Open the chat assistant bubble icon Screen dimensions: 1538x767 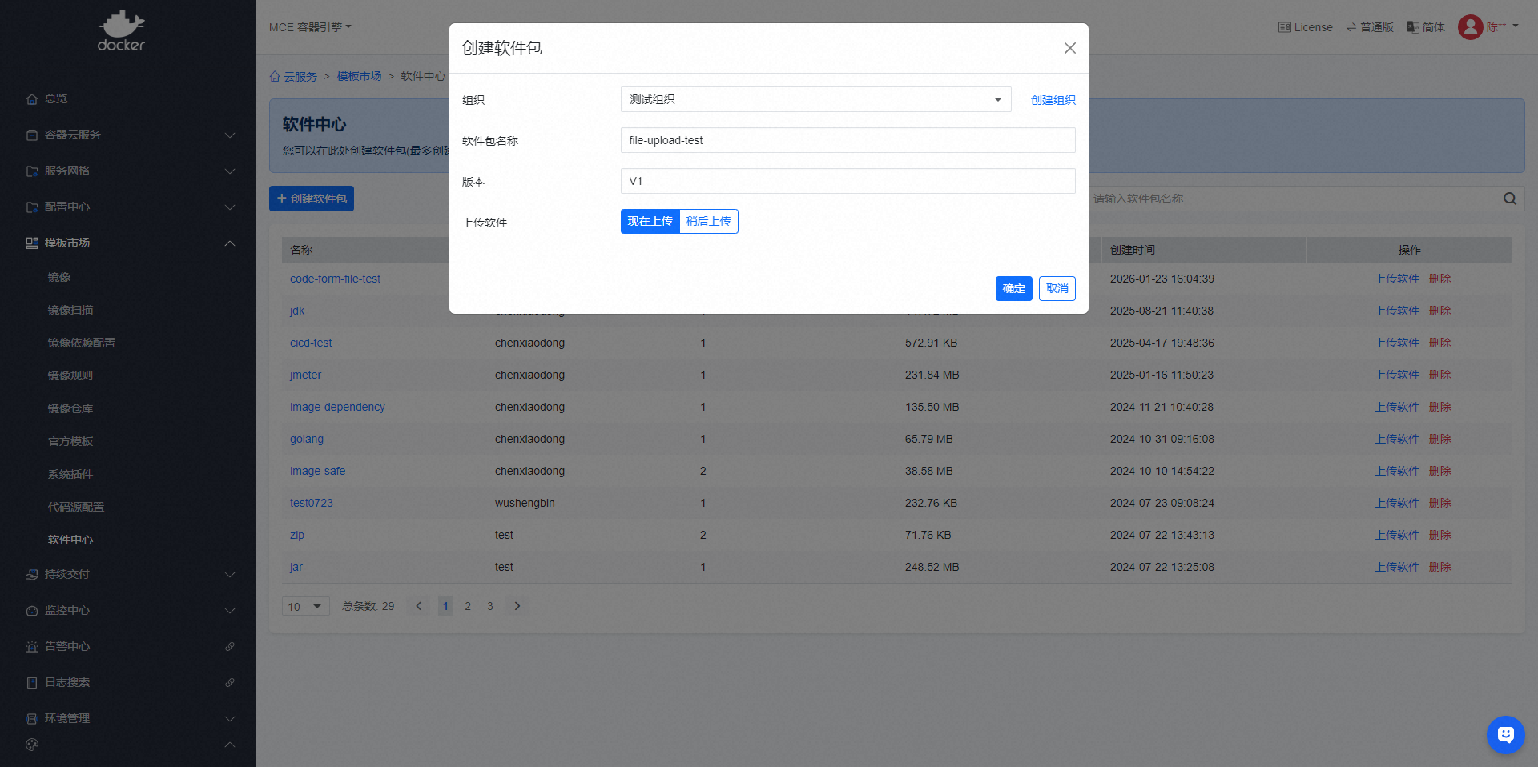[1505, 734]
